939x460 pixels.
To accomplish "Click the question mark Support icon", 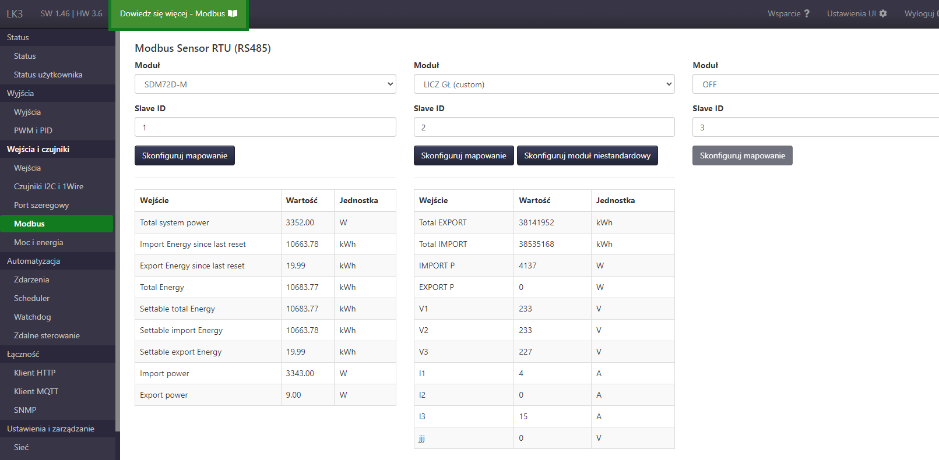I will [x=807, y=13].
